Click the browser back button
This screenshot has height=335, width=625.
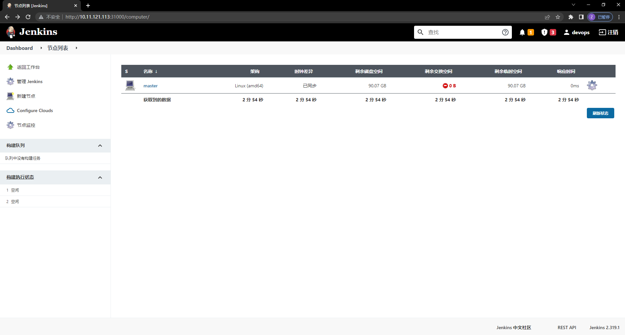tap(7, 17)
